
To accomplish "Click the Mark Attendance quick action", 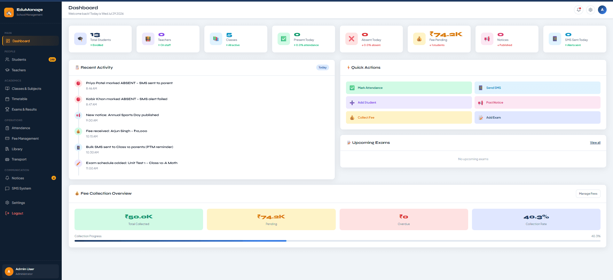I will [409, 88].
